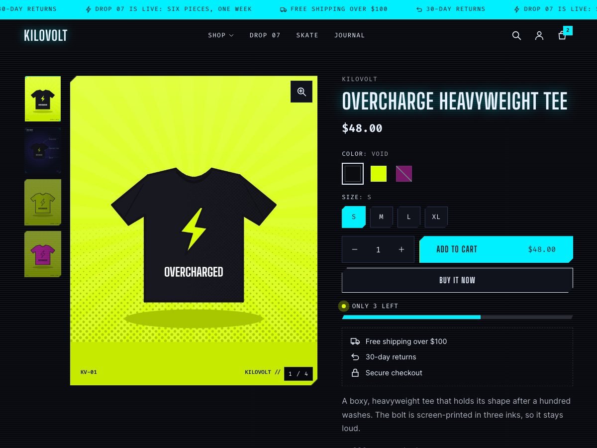
Task: Click the image counter '1 / 4'
Action: tap(298, 374)
